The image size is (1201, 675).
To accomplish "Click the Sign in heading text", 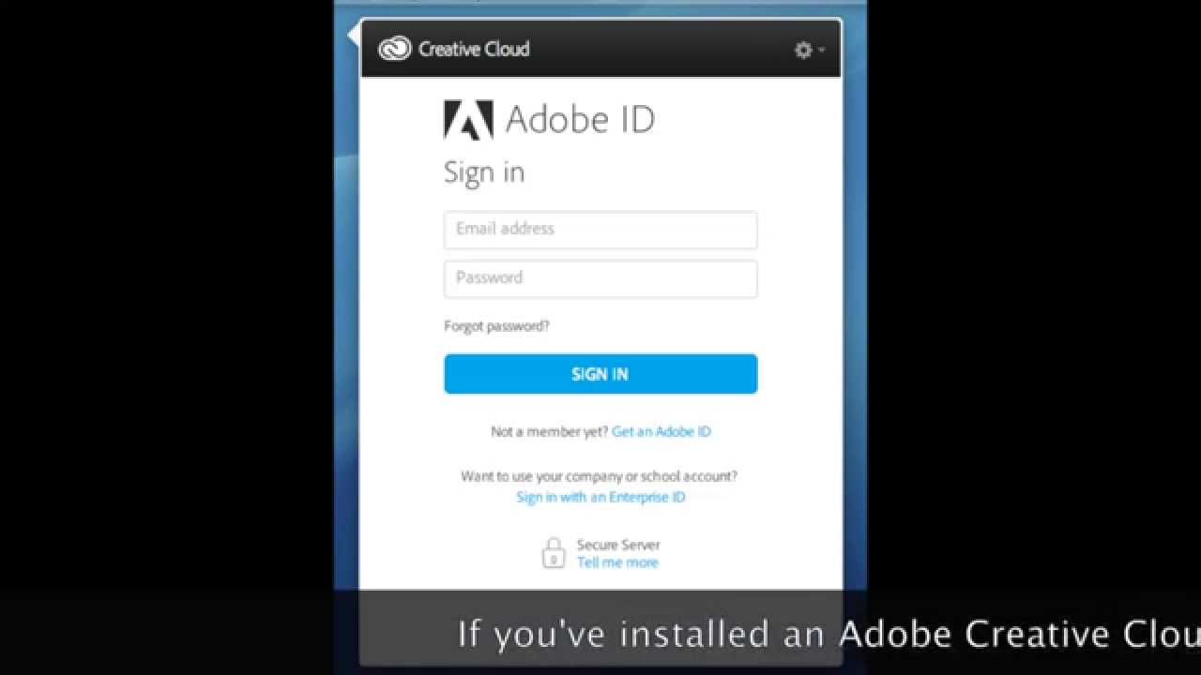I will tap(484, 172).
